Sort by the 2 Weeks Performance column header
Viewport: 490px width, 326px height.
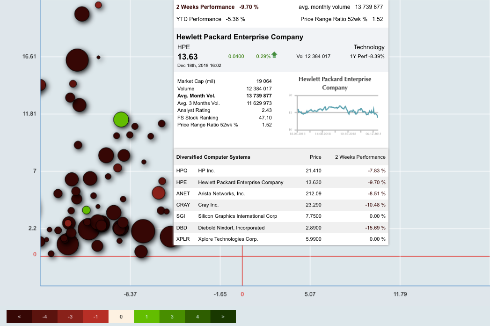pos(360,157)
